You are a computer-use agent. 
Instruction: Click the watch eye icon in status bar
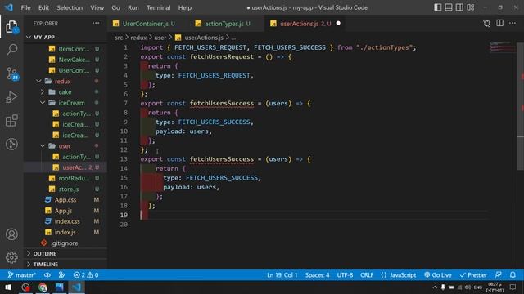coord(47,275)
